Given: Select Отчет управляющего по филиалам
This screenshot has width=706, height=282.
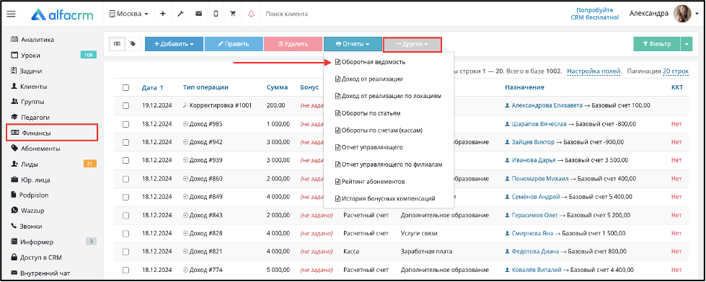Looking at the screenshot, I should click(x=389, y=164).
